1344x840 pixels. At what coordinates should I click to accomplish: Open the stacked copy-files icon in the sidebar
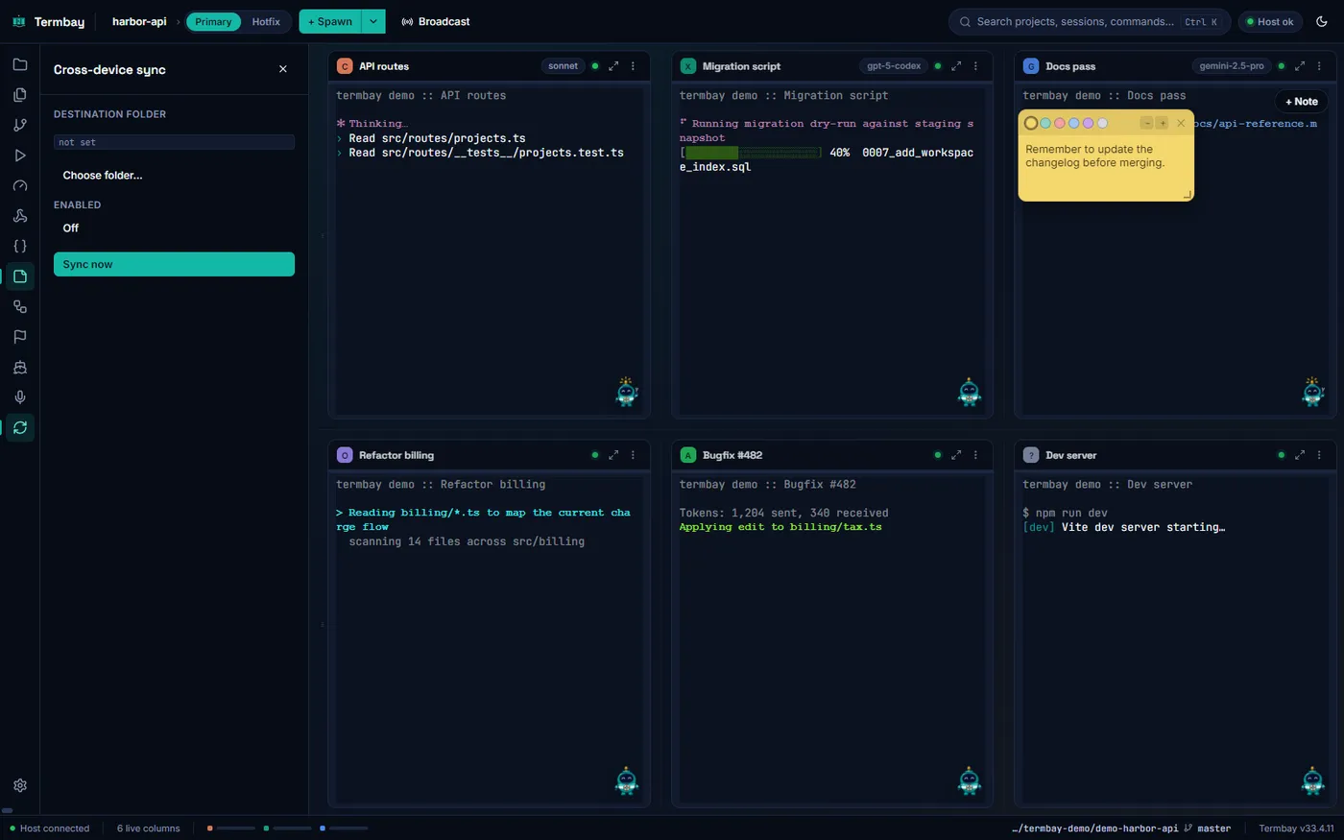point(20,95)
